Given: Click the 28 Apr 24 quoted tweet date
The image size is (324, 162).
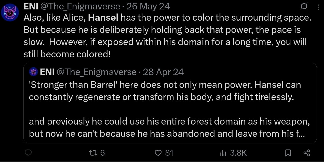Looking at the screenshot, I should (x=163, y=72).
